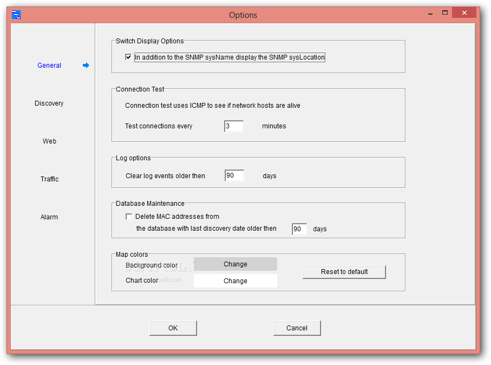Disable the SNMP sysLocation display checkbox

pos(128,57)
